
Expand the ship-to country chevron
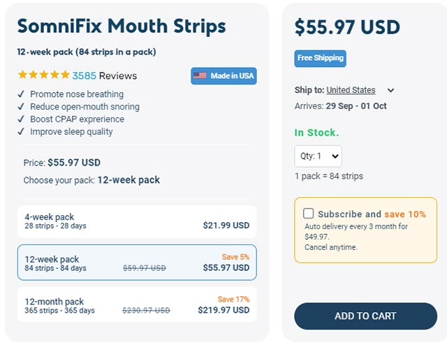click(x=390, y=90)
